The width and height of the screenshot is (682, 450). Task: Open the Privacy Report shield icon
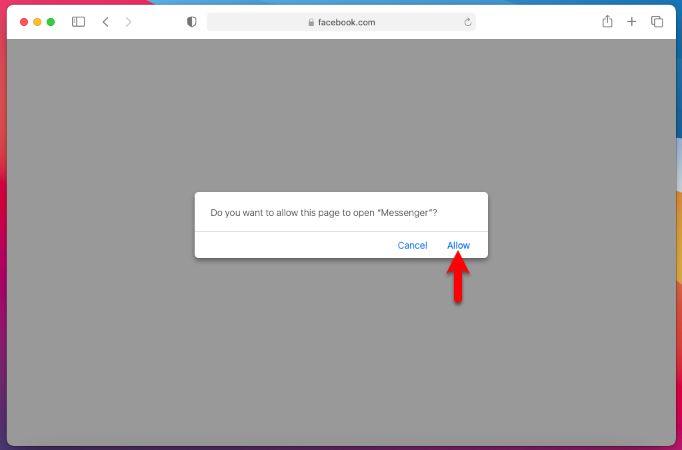click(191, 22)
